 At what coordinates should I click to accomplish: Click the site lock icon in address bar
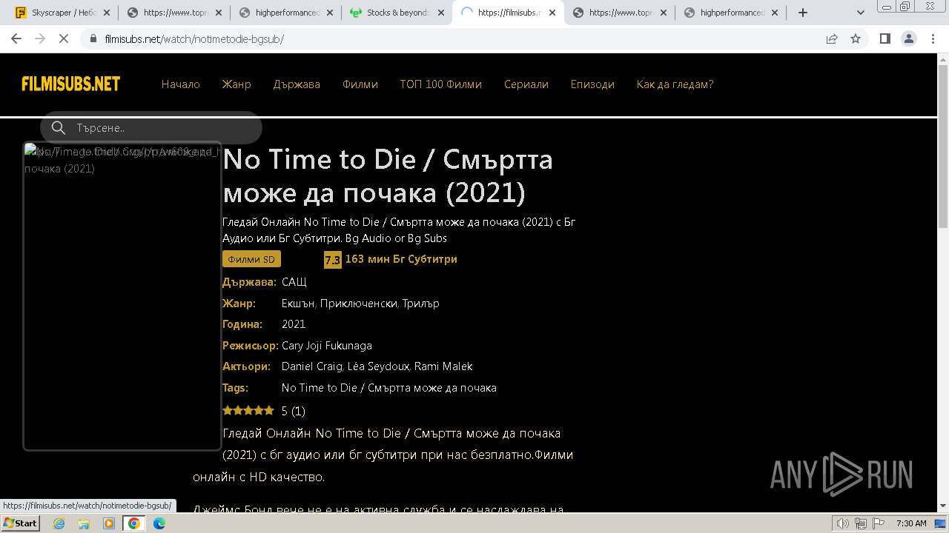(93, 38)
